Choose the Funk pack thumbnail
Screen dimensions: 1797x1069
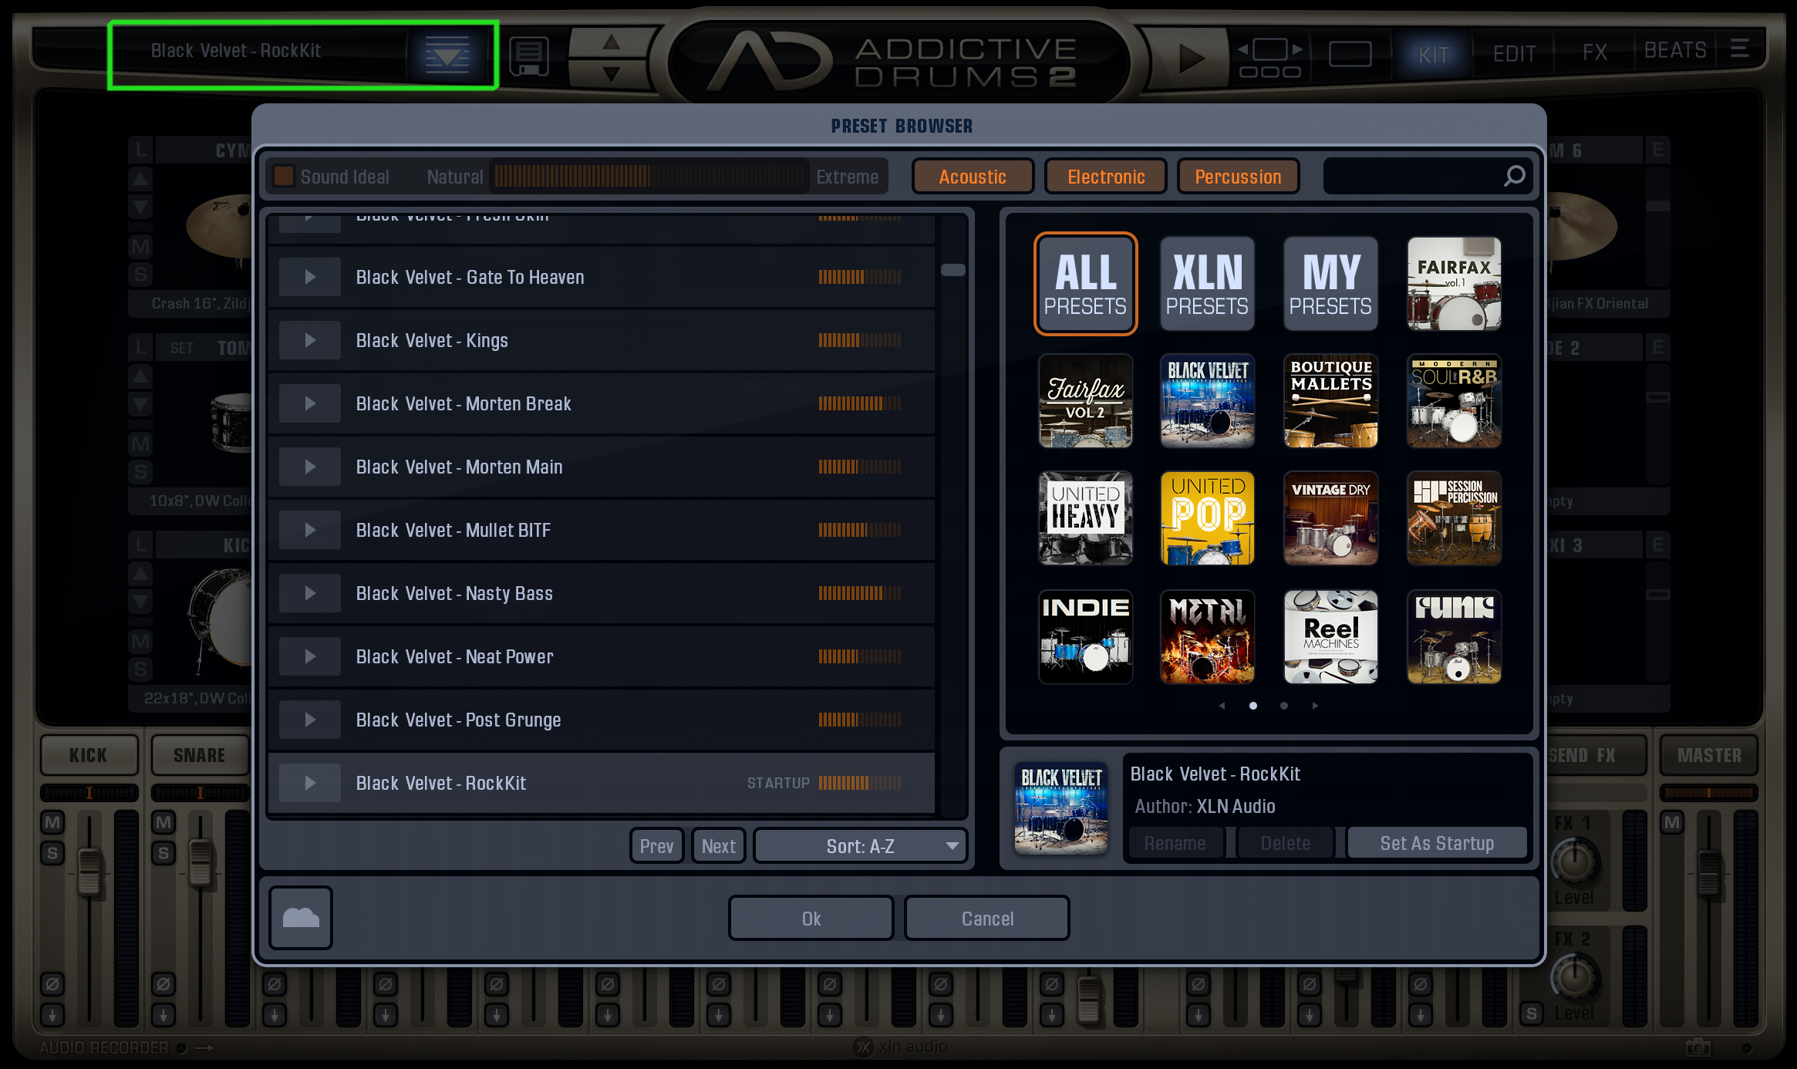tap(1454, 637)
